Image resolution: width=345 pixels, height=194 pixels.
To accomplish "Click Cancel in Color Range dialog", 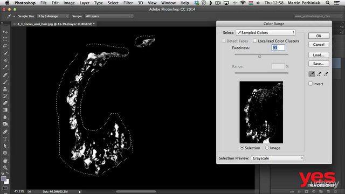I will point(319,44).
